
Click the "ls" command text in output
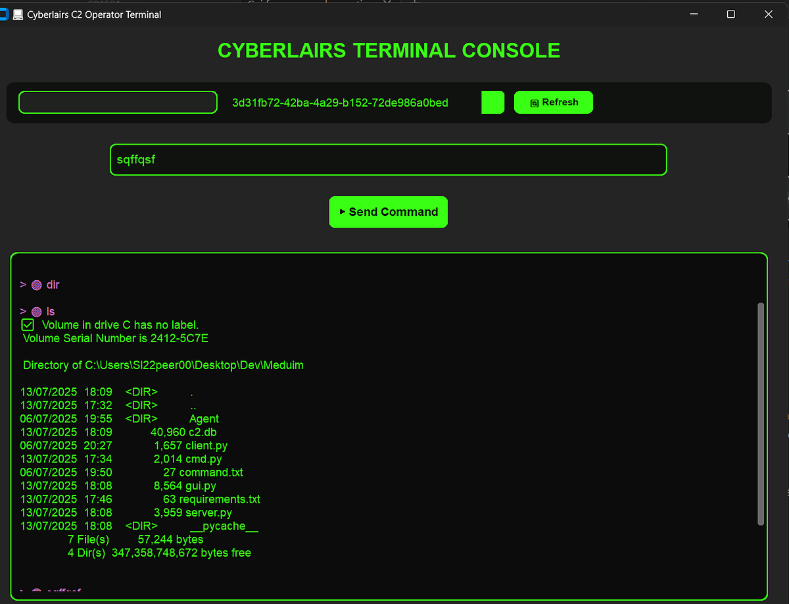(51, 311)
